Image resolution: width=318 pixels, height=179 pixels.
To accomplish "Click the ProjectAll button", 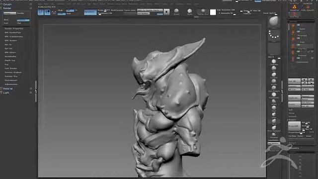I will pos(295,126).
